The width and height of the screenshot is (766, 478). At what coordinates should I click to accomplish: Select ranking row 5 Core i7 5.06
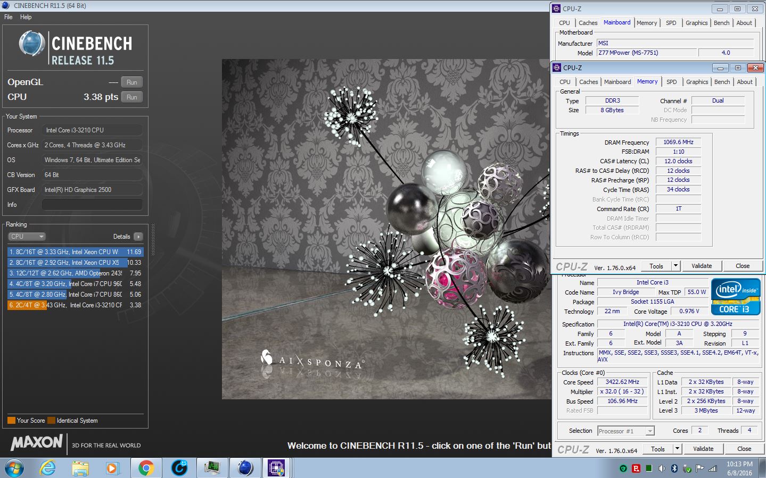pos(76,295)
